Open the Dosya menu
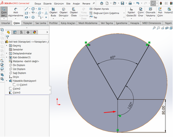This screenshot has height=137, width=173. [x=38, y=4]
